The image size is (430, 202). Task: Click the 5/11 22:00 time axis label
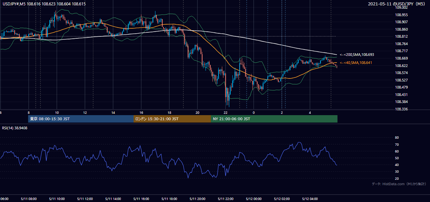225,199
